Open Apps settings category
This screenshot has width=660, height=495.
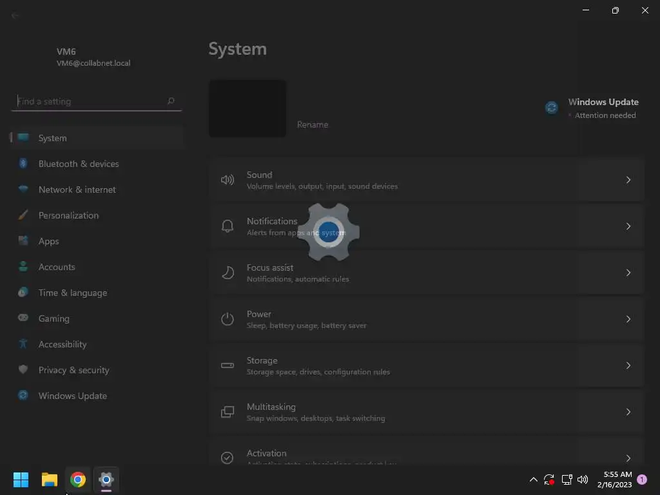97,241
